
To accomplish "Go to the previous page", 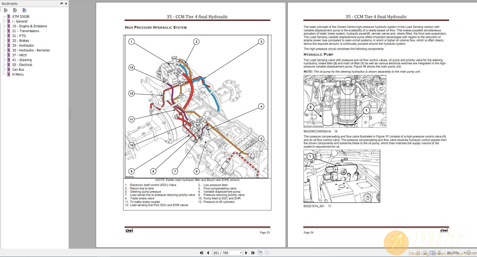I will pyautogui.click(x=208, y=253).
